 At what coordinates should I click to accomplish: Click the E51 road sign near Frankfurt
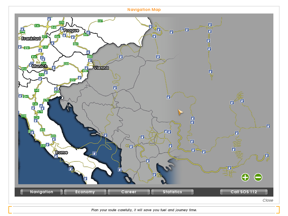(x=45, y=37)
